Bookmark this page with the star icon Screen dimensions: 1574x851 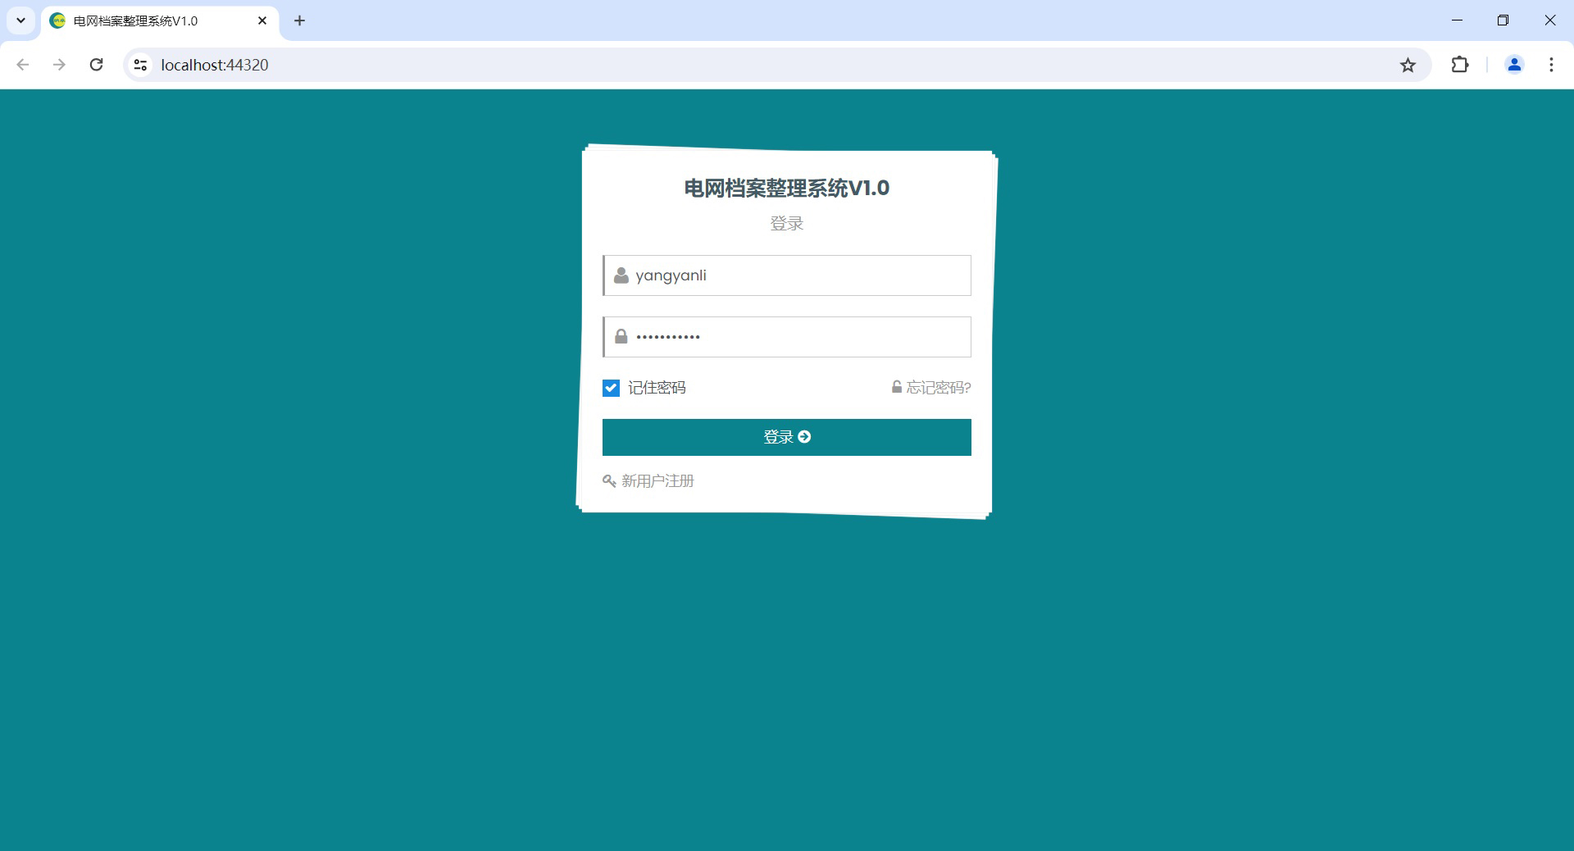tap(1408, 65)
